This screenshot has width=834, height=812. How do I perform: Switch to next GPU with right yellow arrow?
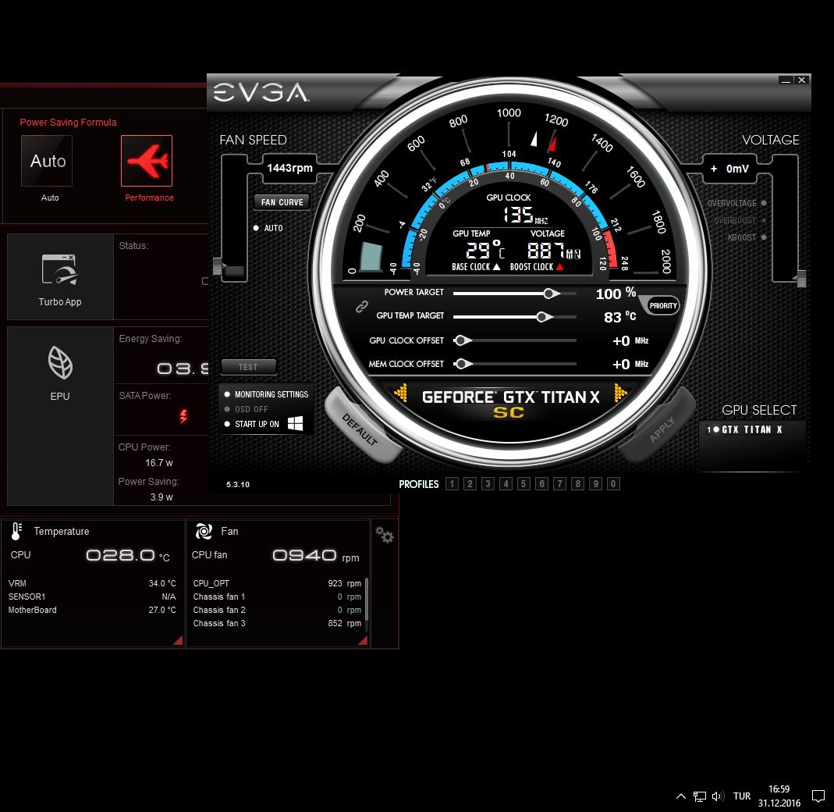point(620,393)
